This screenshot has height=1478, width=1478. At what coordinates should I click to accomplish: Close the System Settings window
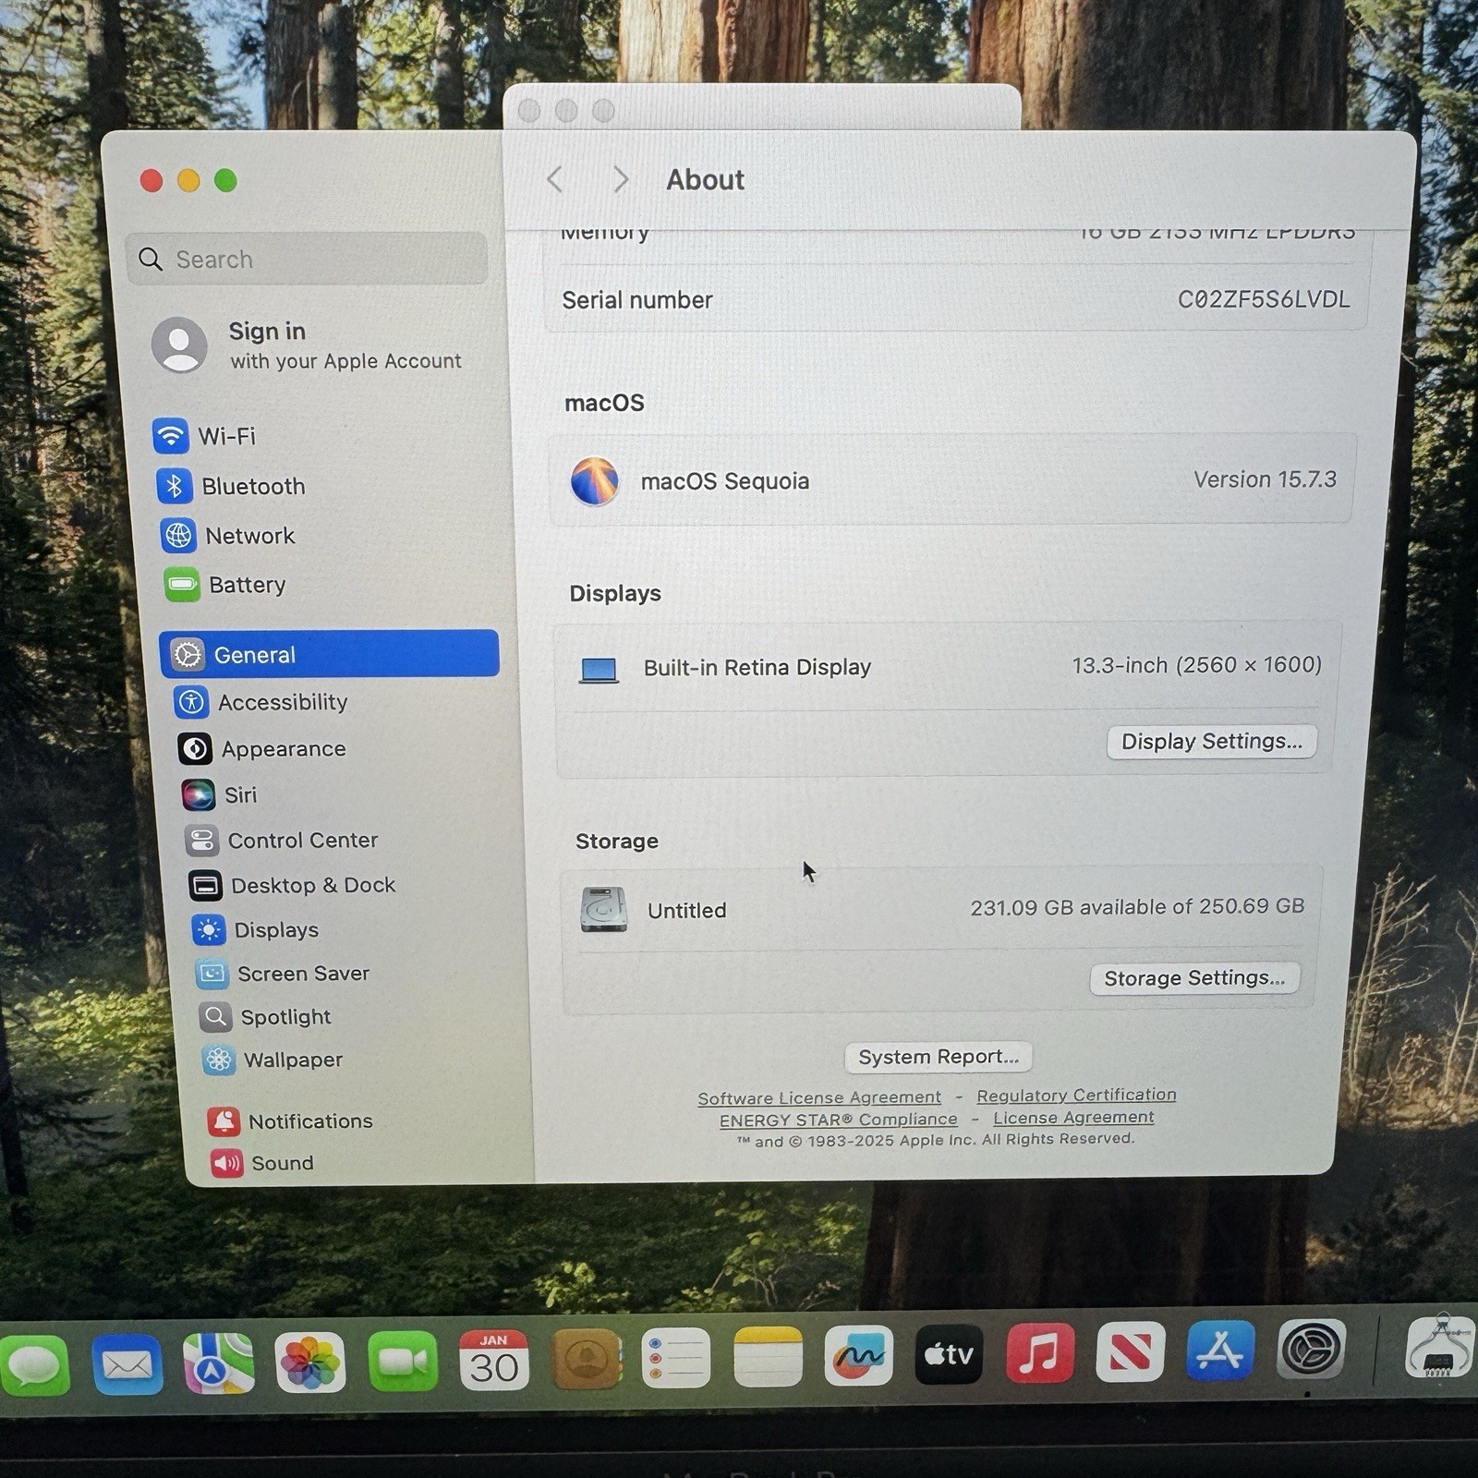[x=151, y=180]
